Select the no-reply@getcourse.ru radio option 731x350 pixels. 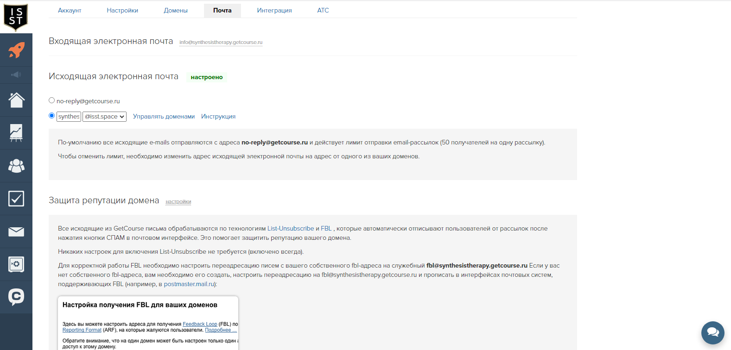(51, 100)
